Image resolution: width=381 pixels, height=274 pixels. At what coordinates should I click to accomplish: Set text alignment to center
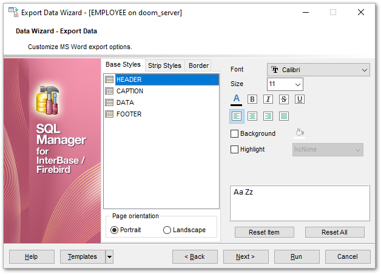point(252,116)
